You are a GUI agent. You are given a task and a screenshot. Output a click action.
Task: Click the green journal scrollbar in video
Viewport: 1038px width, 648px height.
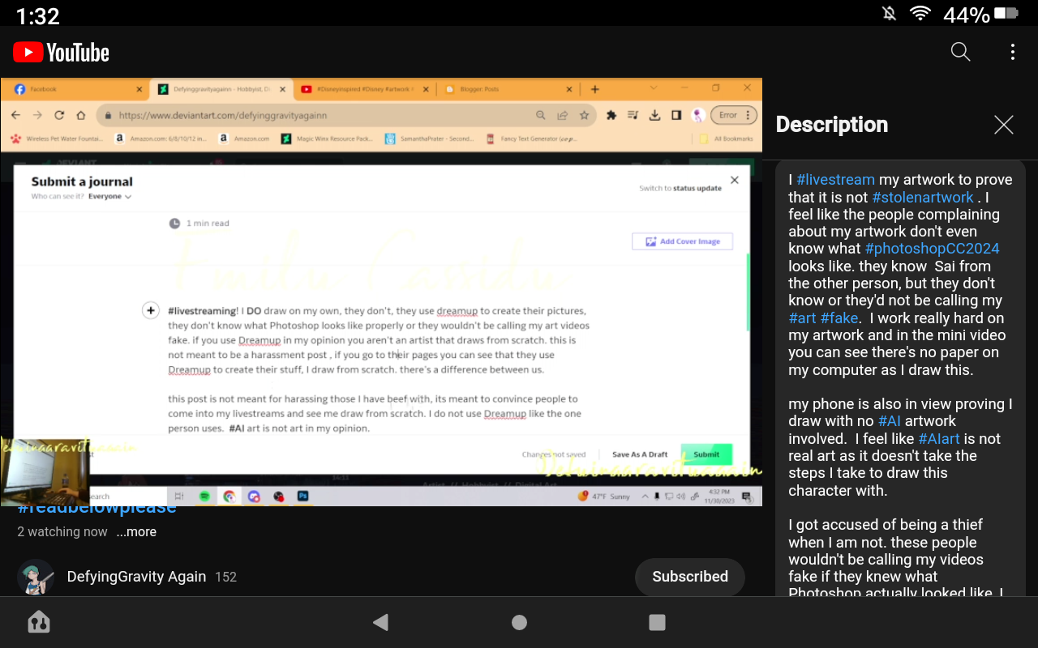[x=748, y=292]
